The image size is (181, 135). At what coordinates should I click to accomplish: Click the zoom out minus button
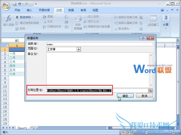(x=147, y=132)
